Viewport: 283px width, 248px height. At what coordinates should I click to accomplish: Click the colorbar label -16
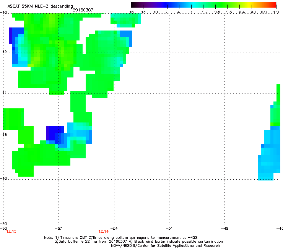130,12
